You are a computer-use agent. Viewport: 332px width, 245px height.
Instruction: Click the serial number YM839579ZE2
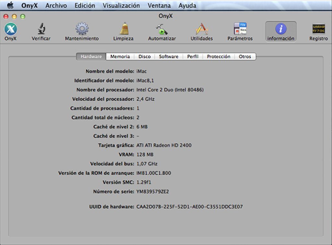click(x=153, y=191)
